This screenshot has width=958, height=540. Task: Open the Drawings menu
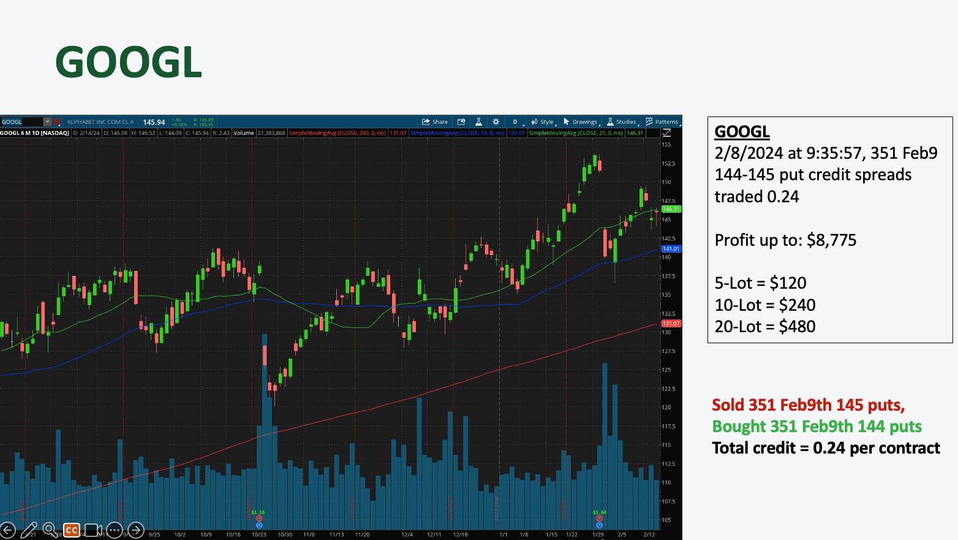(580, 122)
